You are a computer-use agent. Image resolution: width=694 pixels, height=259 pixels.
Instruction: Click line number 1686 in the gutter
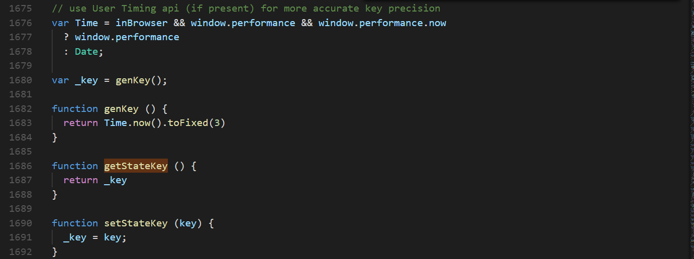(x=20, y=166)
